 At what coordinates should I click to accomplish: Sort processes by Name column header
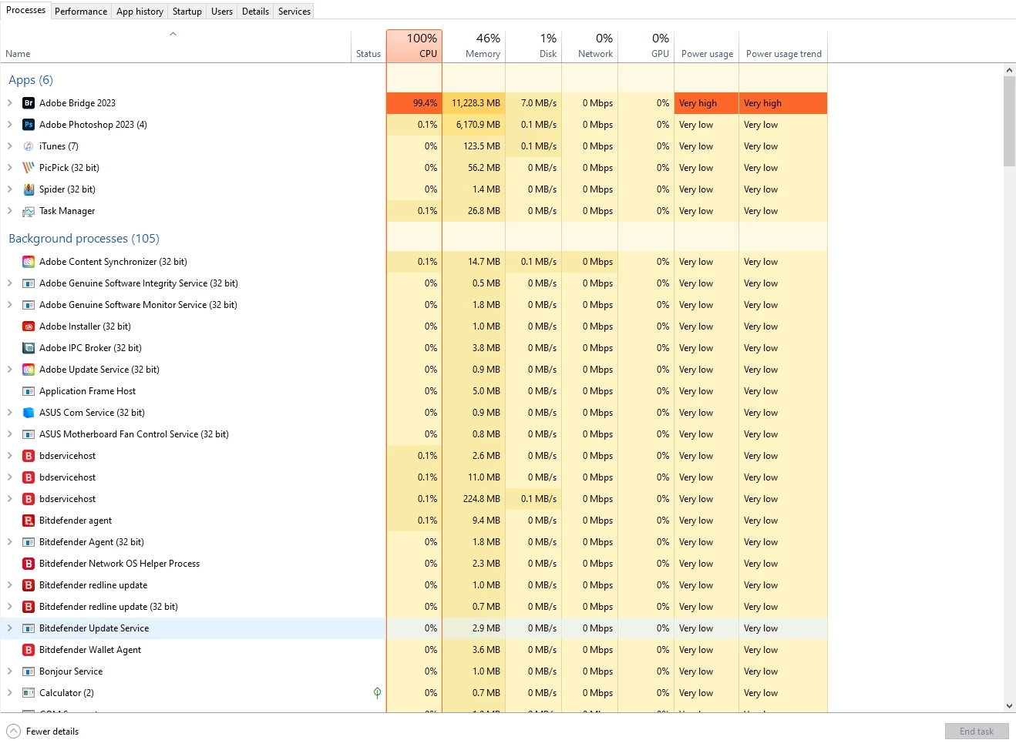[176, 46]
